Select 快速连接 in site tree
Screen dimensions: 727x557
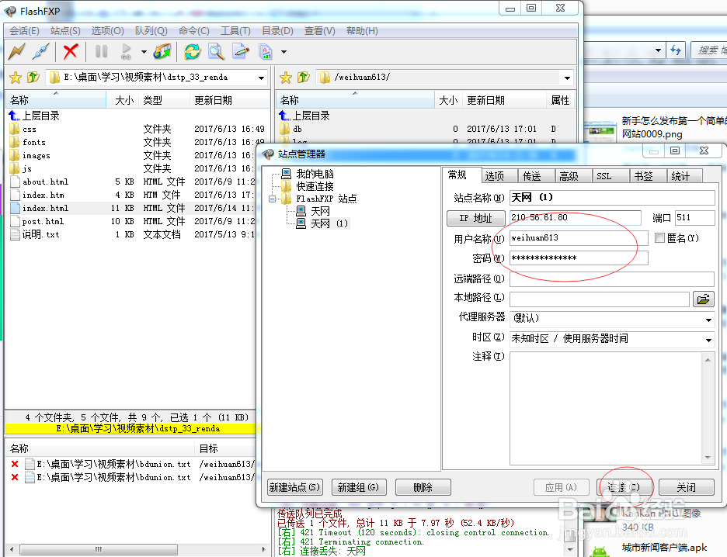point(315,187)
